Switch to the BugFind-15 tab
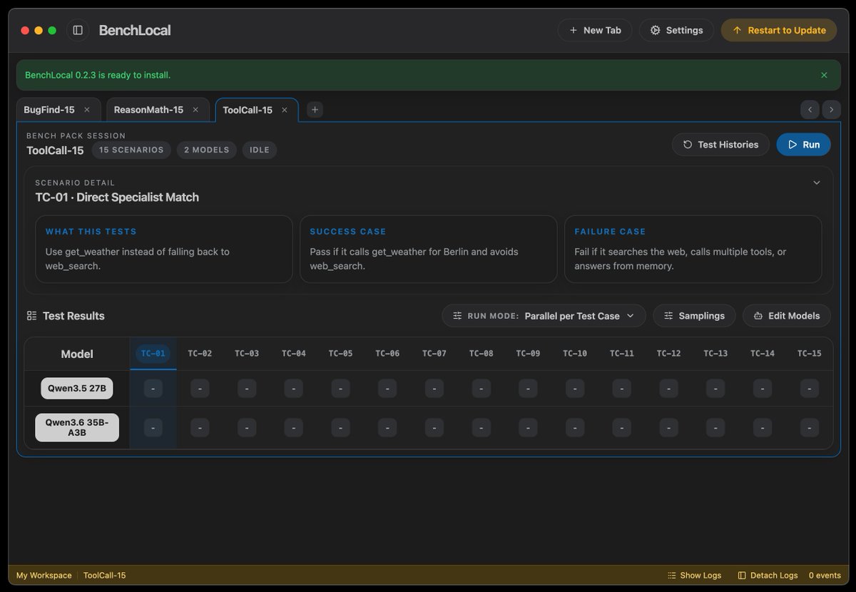The height and width of the screenshot is (592, 856). coord(49,110)
